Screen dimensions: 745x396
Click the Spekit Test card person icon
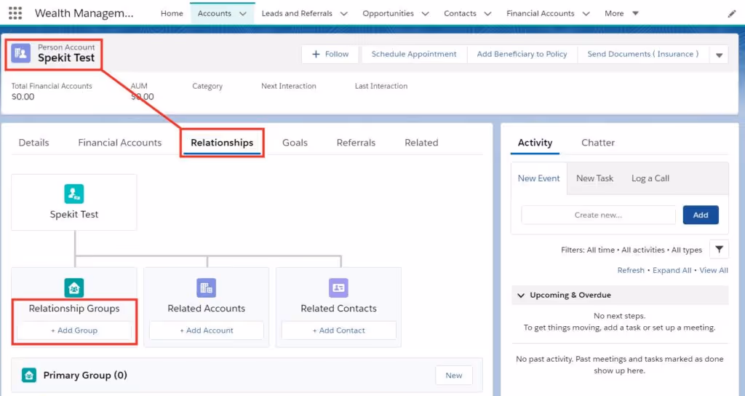pos(74,194)
